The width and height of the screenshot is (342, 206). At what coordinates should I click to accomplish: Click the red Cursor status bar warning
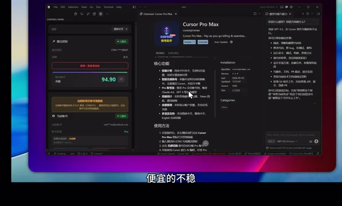208,153
